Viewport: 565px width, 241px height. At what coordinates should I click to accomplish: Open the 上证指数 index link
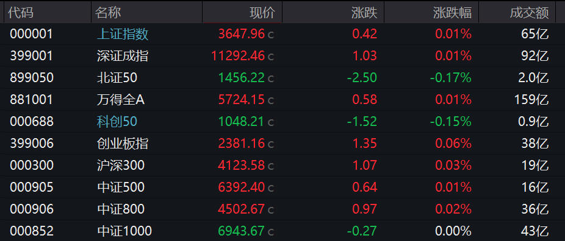[x=123, y=34]
